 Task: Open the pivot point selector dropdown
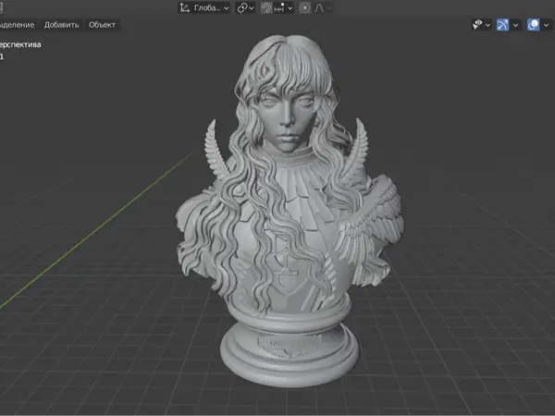pos(246,7)
